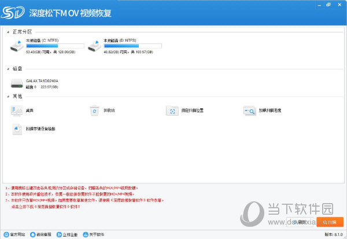
Task: Choose the 回收站 recycle bin icon
Action: 95,111
